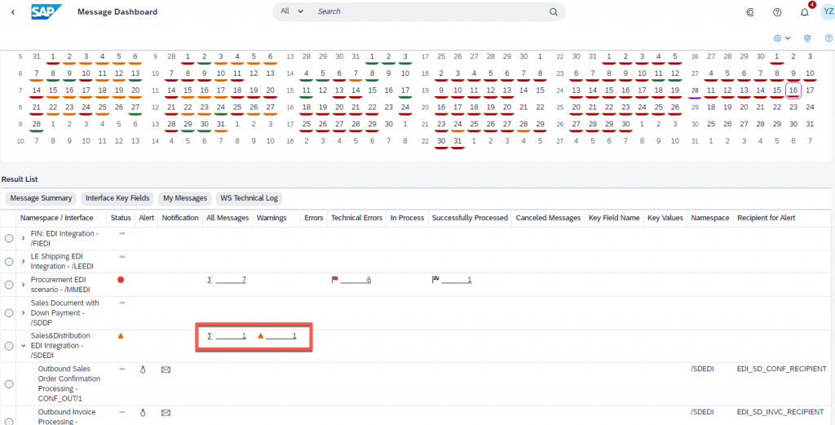Click alert bell icon in CONF_OUT/1 row

[x=143, y=369]
